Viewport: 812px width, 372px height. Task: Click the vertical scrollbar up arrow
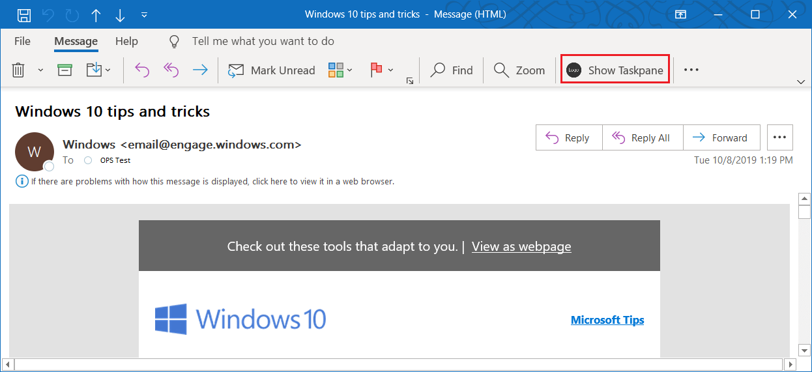[x=804, y=199]
